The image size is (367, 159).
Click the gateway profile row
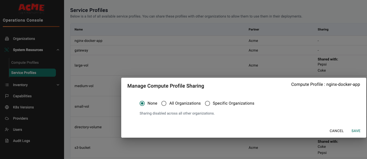click(81, 50)
